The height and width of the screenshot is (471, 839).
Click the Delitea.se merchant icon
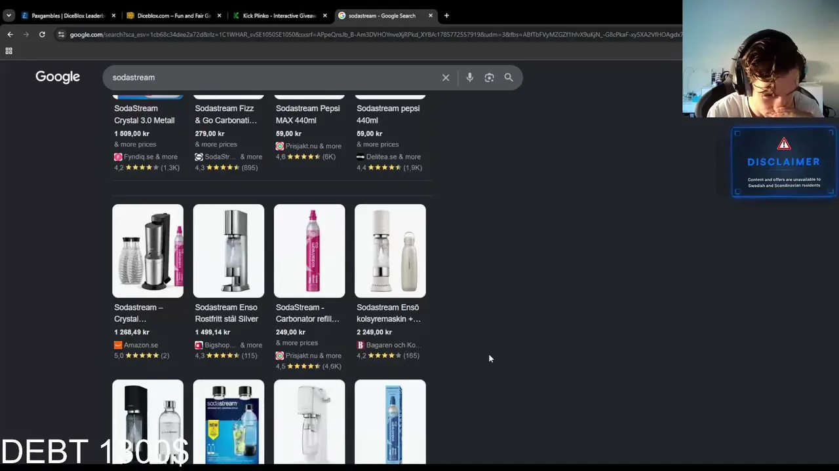click(361, 157)
